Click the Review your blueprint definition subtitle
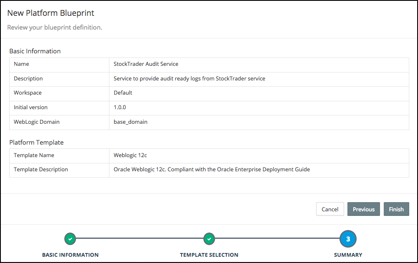This screenshot has width=418, height=263. 55,28
